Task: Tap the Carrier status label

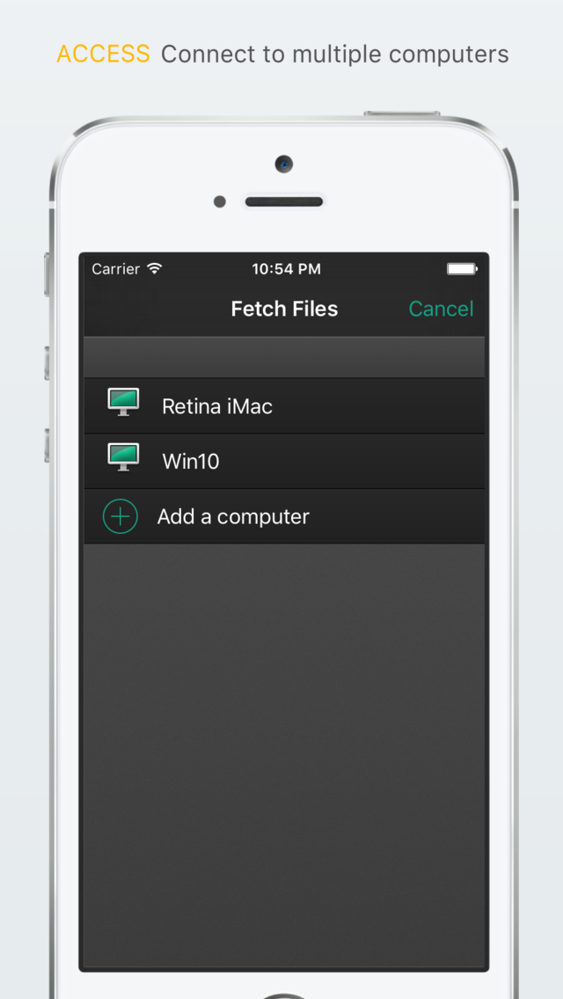Action: pos(115,269)
